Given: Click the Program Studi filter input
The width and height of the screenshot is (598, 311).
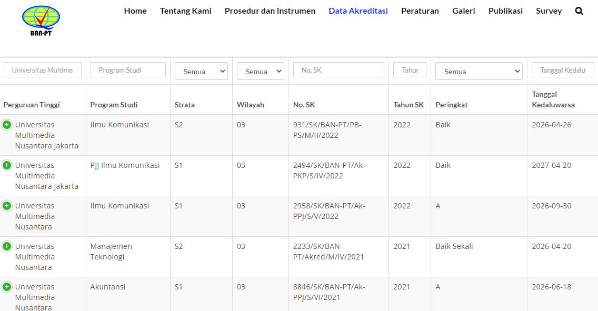Looking at the screenshot, I should click(x=128, y=70).
